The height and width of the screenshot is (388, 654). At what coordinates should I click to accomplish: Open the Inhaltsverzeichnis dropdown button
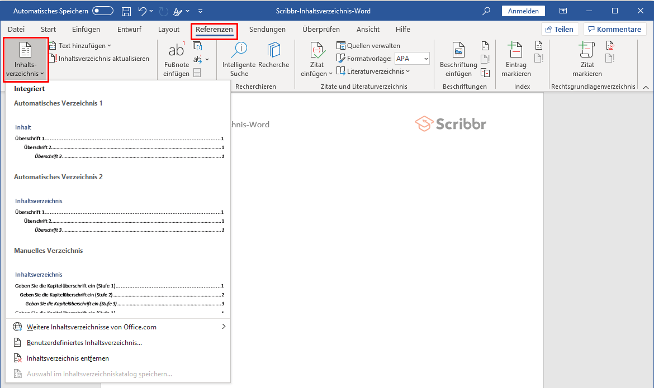26,60
